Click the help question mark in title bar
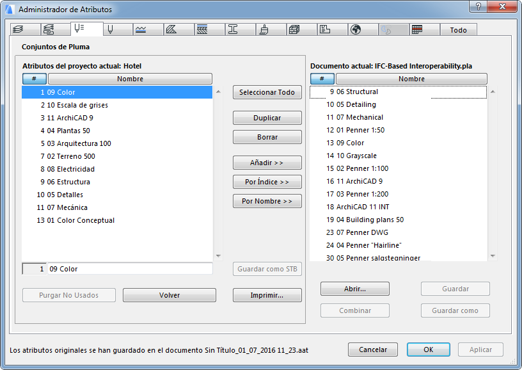Image resolution: width=522 pixels, height=370 pixels. [x=478, y=6]
